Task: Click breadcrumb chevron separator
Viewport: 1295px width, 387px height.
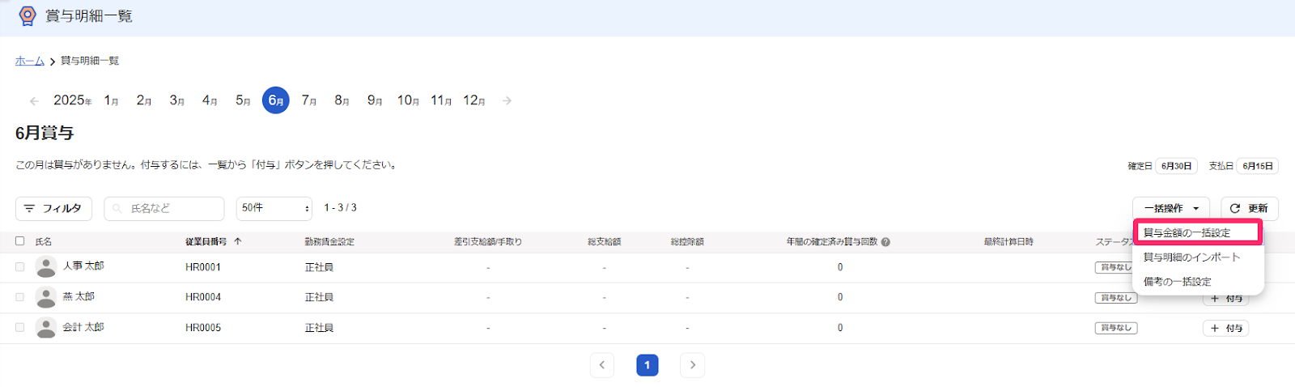Action: tap(53, 62)
